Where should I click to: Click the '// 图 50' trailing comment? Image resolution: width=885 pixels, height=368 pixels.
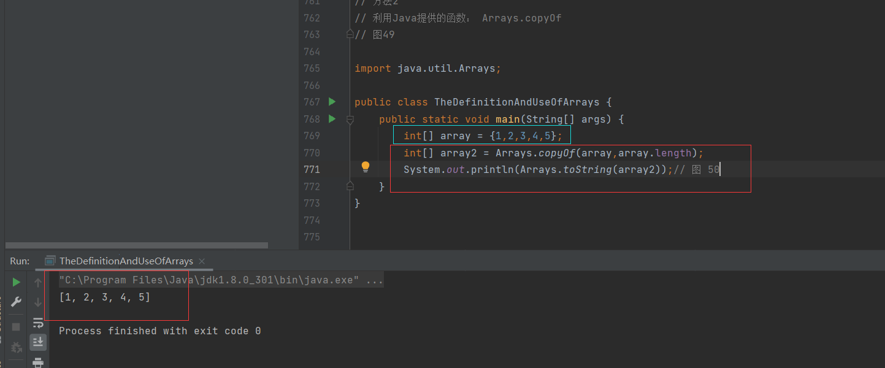tap(697, 169)
